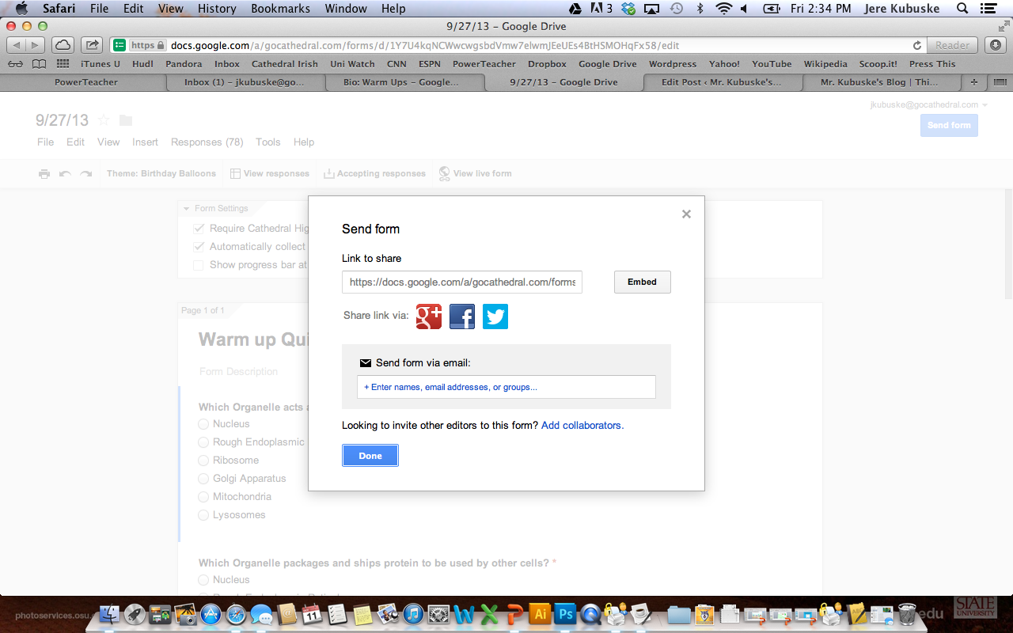Image resolution: width=1013 pixels, height=633 pixels.
Task: Uncheck the Automatically collect checkbox
Action: coord(199,247)
